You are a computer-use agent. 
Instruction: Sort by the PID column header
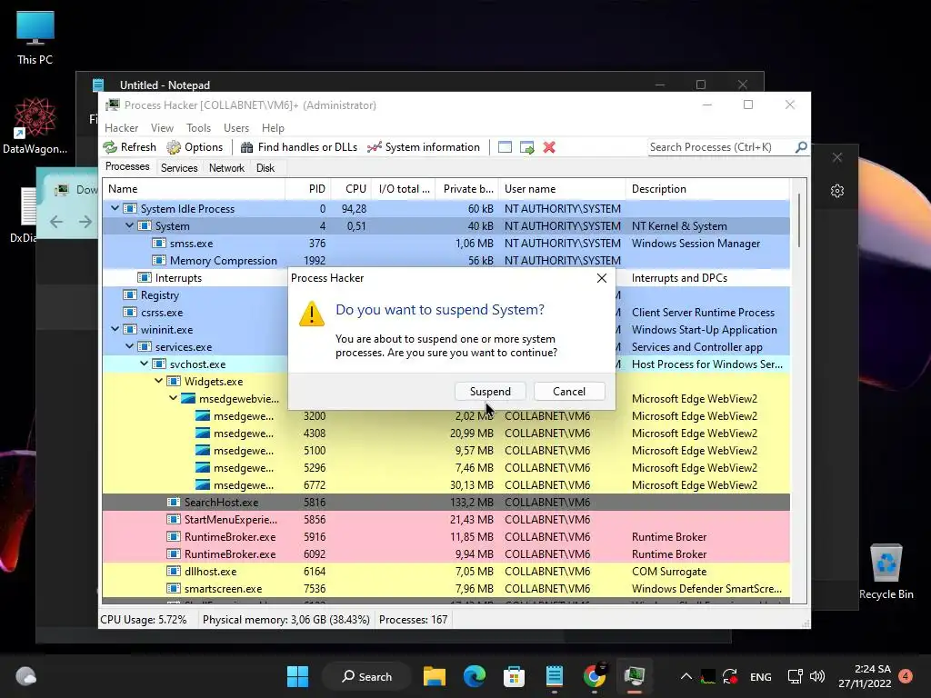(x=308, y=189)
